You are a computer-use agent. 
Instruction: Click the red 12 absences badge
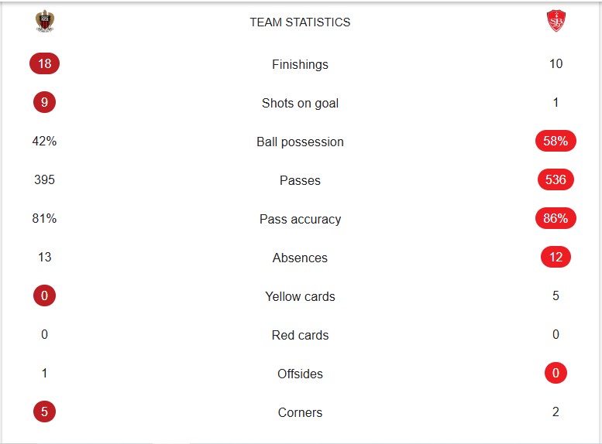[x=556, y=257]
